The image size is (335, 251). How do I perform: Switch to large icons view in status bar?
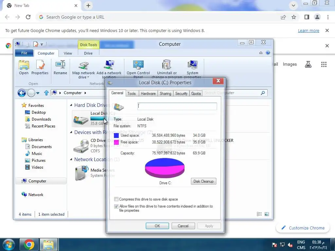point(267,214)
